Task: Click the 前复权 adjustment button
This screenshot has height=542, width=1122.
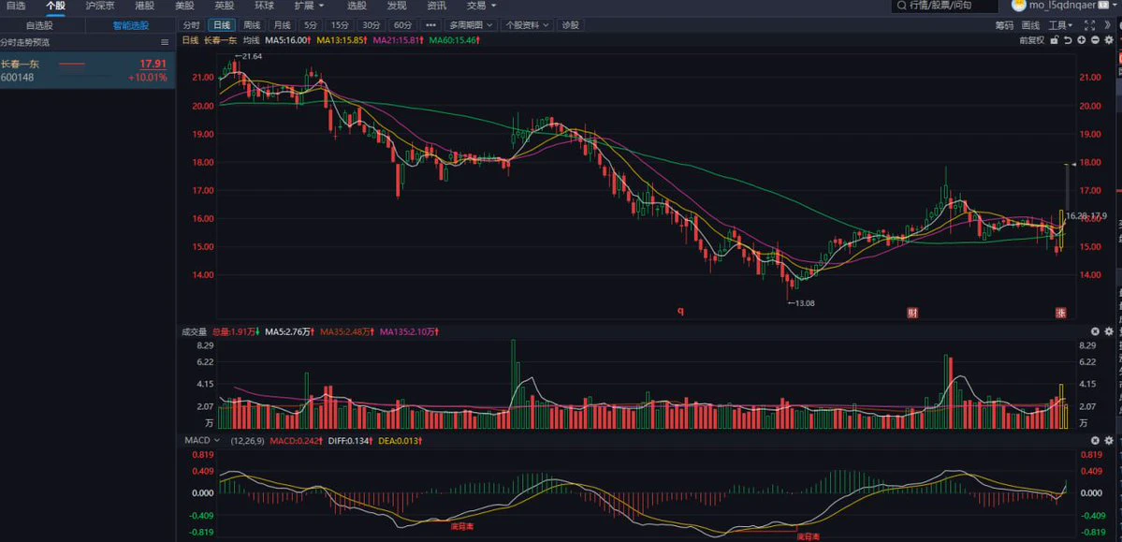Action: (1032, 40)
